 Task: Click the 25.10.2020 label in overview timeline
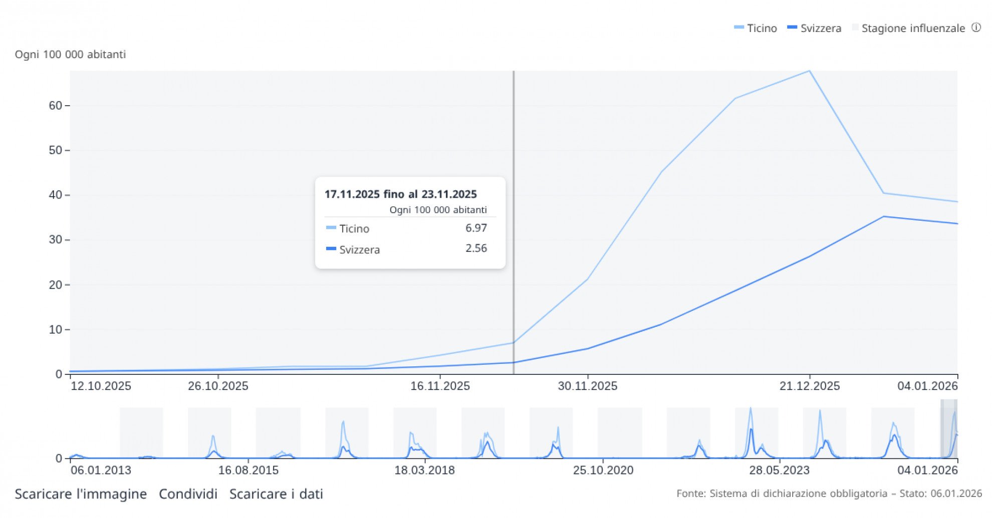[603, 470]
